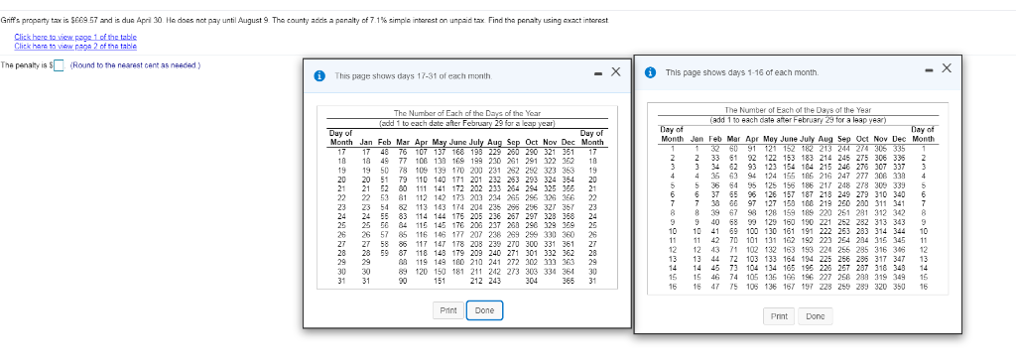Click 'This page shows days 17-31' title text
This screenshot has height=361, width=1016.
[x=414, y=76]
